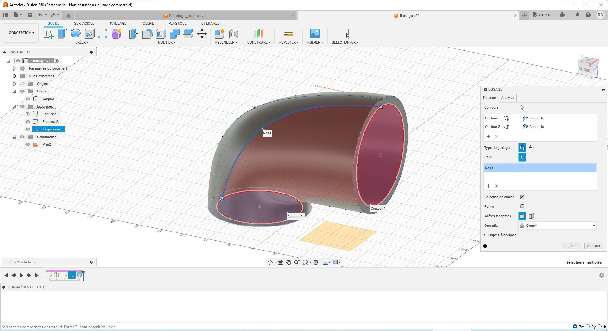The width and height of the screenshot is (608, 331).
Task: Select the Py radio button
Action: [588, 327]
